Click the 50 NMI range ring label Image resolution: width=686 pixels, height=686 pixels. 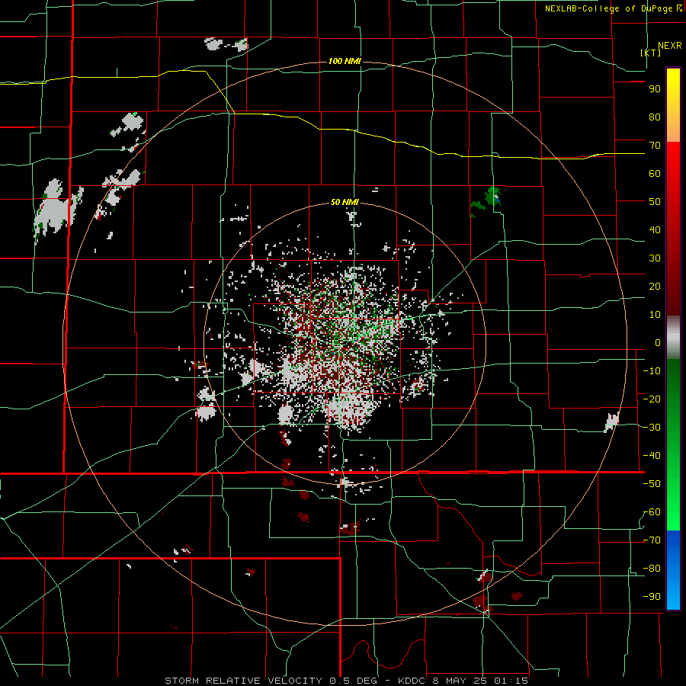(345, 202)
